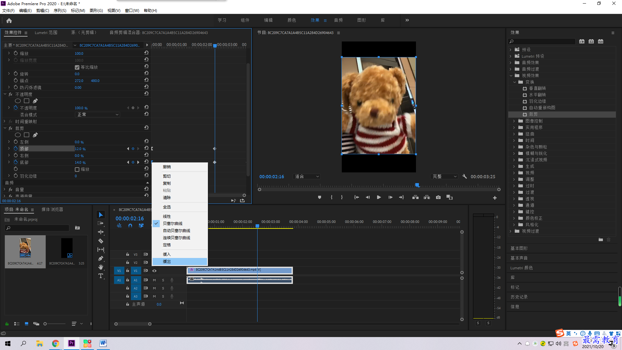The width and height of the screenshot is (622, 350).
Task: Select the Selection tool arrow
Action: pyautogui.click(x=101, y=215)
